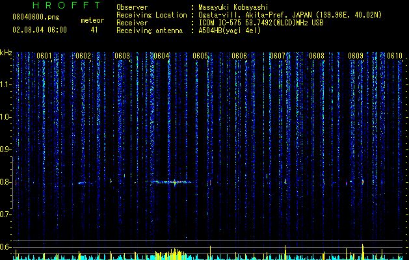Click the 0605 time marker
This screenshot has width=409, height=260.
click(200, 56)
